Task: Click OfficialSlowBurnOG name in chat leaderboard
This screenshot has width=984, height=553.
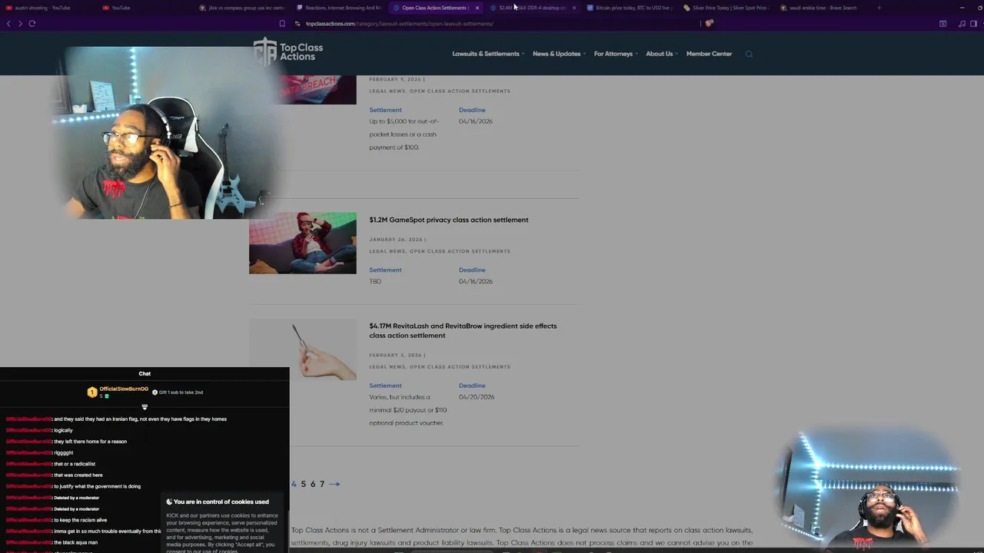Action: coord(124,389)
